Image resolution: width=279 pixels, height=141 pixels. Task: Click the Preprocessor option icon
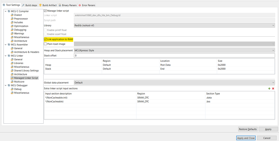pyautogui.click(x=12, y=19)
